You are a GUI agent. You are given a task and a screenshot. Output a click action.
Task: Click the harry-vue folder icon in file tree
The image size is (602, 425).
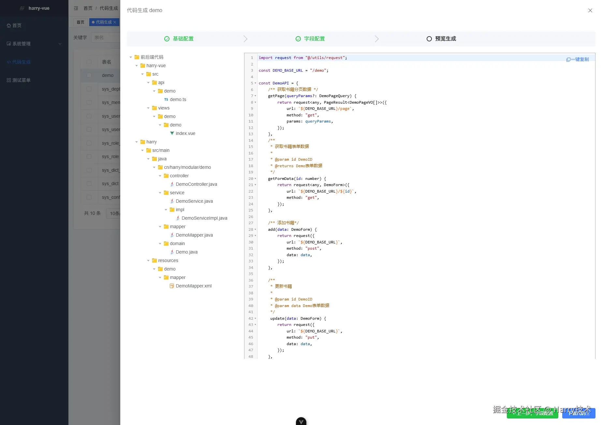[x=143, y=66]
